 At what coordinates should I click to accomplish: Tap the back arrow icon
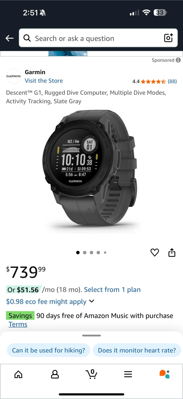click(10, 38)
